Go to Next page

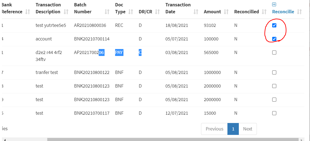[x=247, y=129]
